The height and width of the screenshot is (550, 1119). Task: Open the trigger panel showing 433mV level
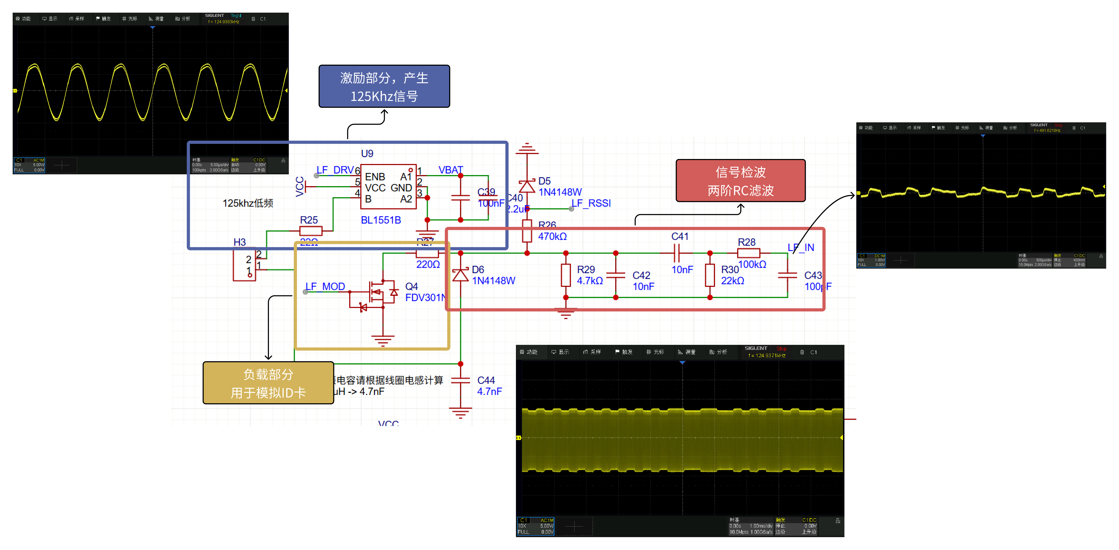[1069, 260]
